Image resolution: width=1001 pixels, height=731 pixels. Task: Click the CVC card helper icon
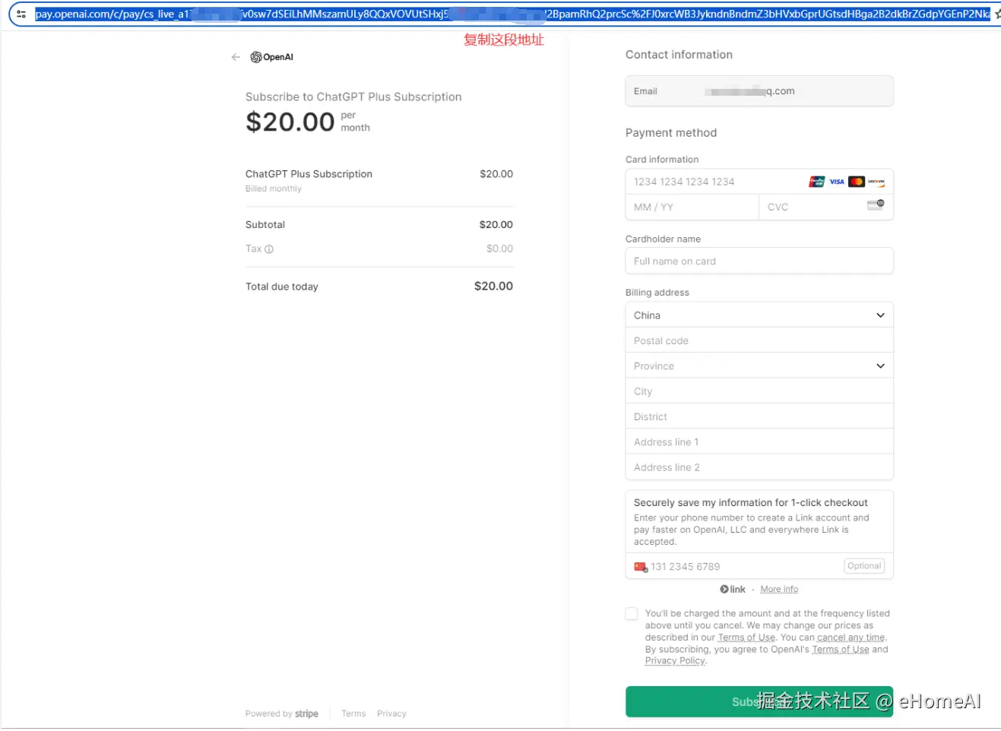(x=876, y=205)
